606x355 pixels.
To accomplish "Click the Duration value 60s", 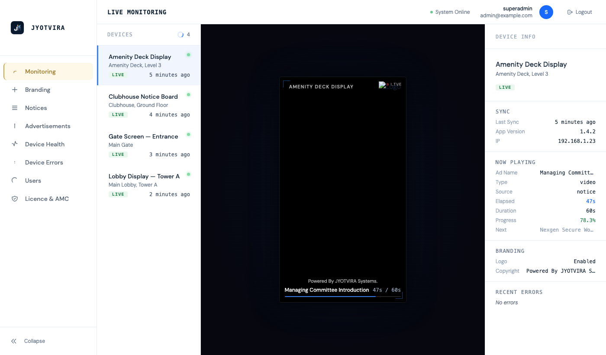I will click(x=591, y=211).
